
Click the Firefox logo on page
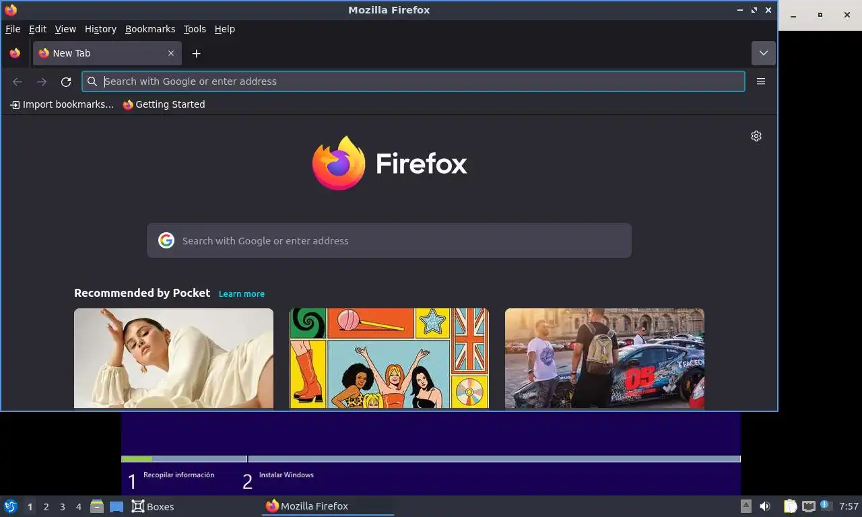click(389, 164)
